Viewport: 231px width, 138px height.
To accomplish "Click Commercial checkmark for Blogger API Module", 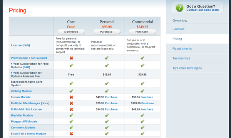I will (142, 121).
